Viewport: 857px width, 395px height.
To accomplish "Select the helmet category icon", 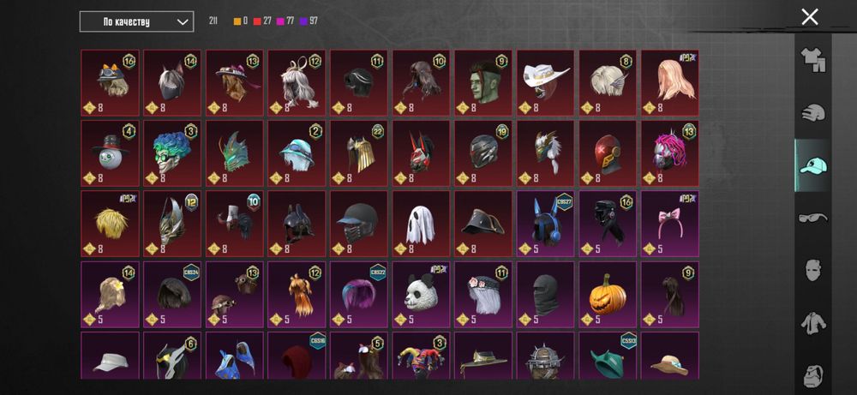I will click(812, 113).
